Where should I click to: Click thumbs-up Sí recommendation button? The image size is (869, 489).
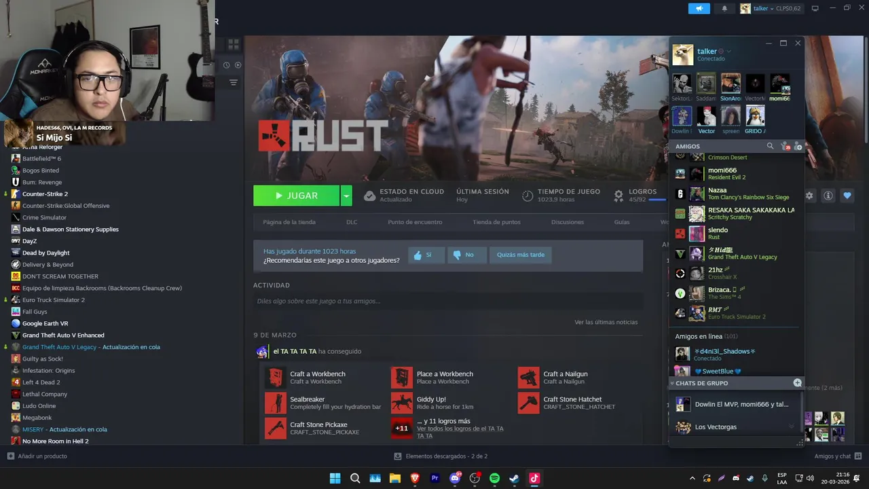tap(426, 255)
